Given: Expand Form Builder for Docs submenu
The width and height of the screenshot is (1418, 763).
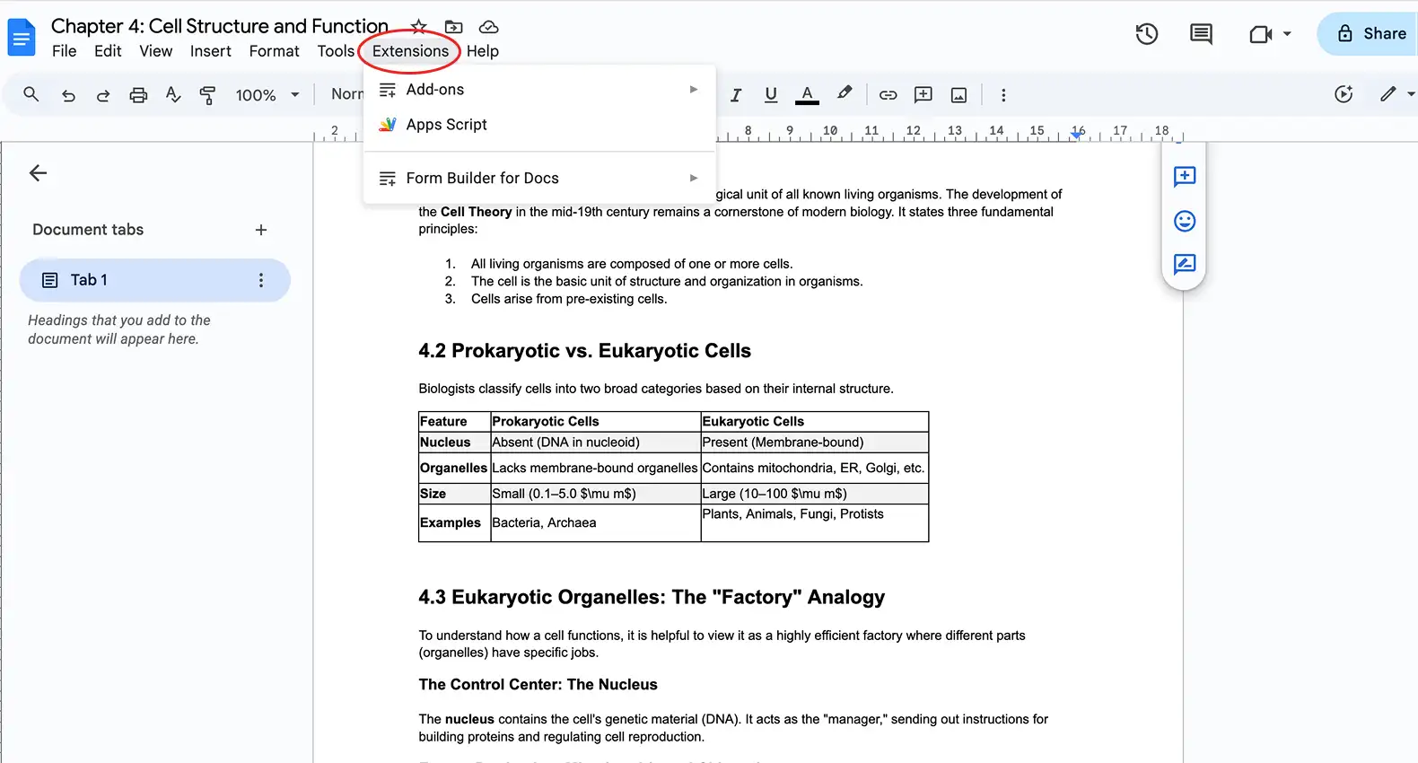Looking at the screenshot, I should pos(539,178).
